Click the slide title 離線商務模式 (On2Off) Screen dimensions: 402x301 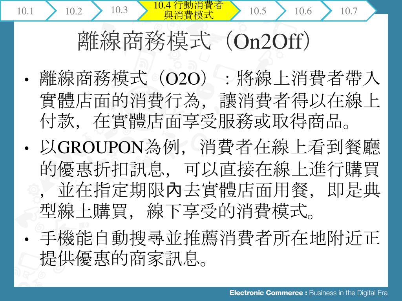click(194, 41)
